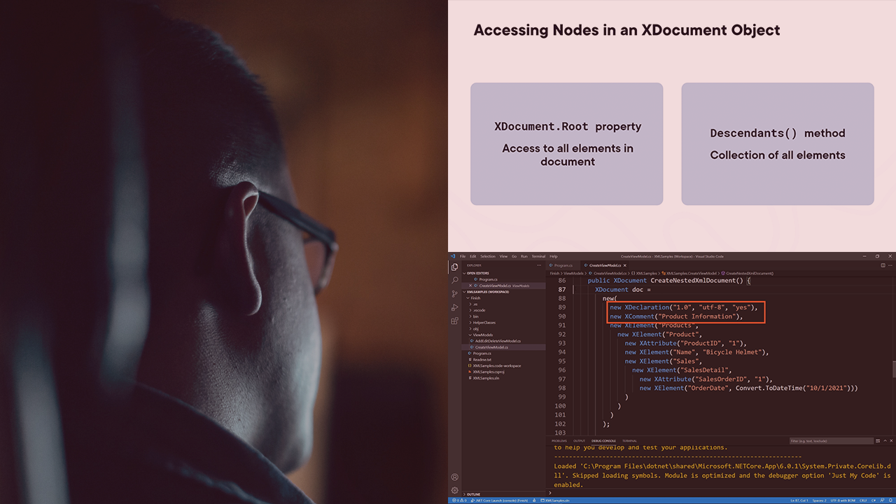Open the Explorer view in activity bar

[454, 267]
